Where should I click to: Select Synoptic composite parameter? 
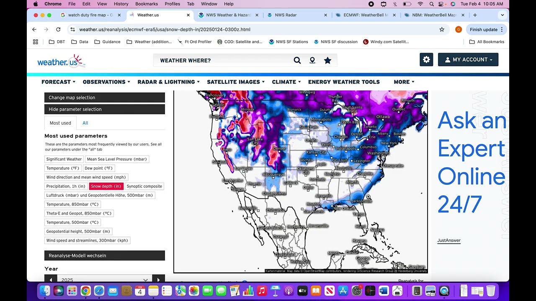(x=144, y=186)
